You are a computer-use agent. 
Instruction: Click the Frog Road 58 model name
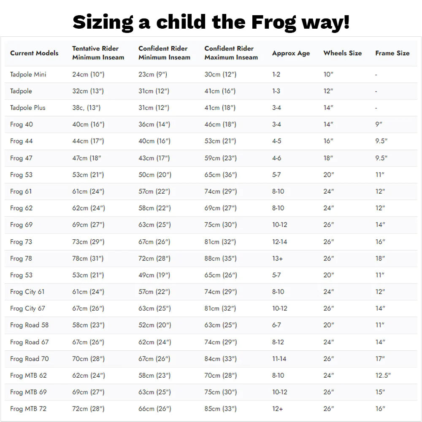coord(30,325)
